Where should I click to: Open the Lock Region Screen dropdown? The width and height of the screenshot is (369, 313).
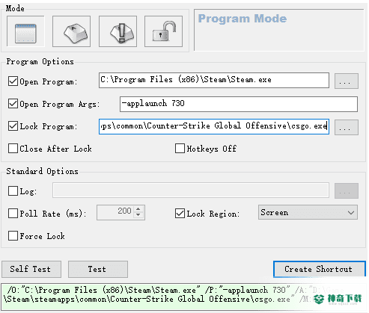point(308,212)
